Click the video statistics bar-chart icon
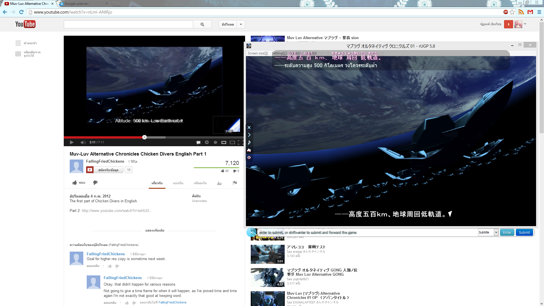 click(219, 183)
